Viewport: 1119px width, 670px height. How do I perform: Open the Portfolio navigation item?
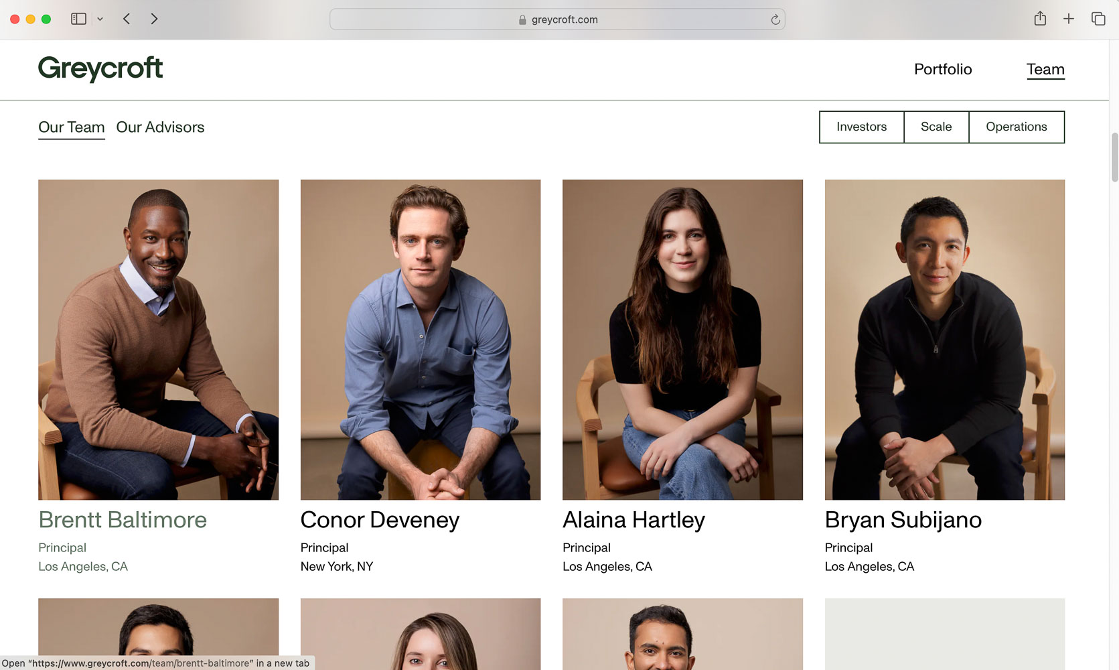coord(943,69)
